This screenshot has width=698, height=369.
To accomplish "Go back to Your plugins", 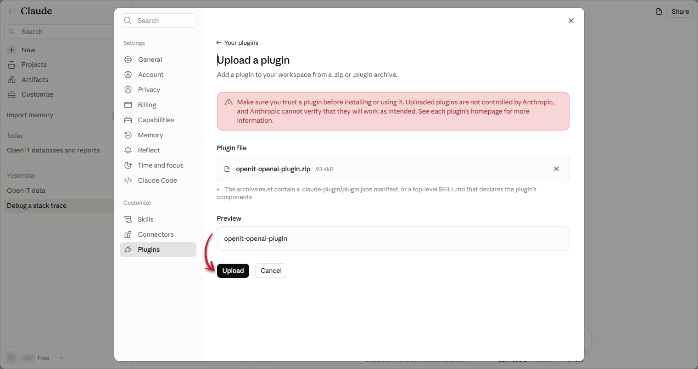I will [237, 43].
